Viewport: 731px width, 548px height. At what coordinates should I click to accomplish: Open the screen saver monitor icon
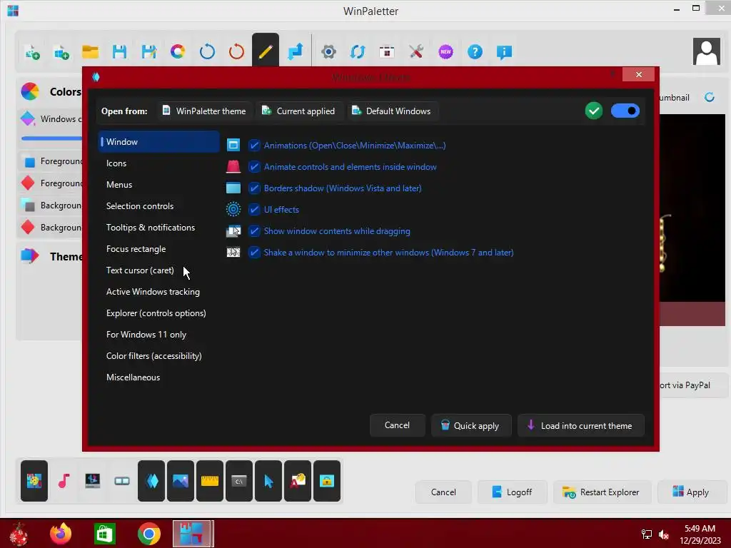coord(92,480)
